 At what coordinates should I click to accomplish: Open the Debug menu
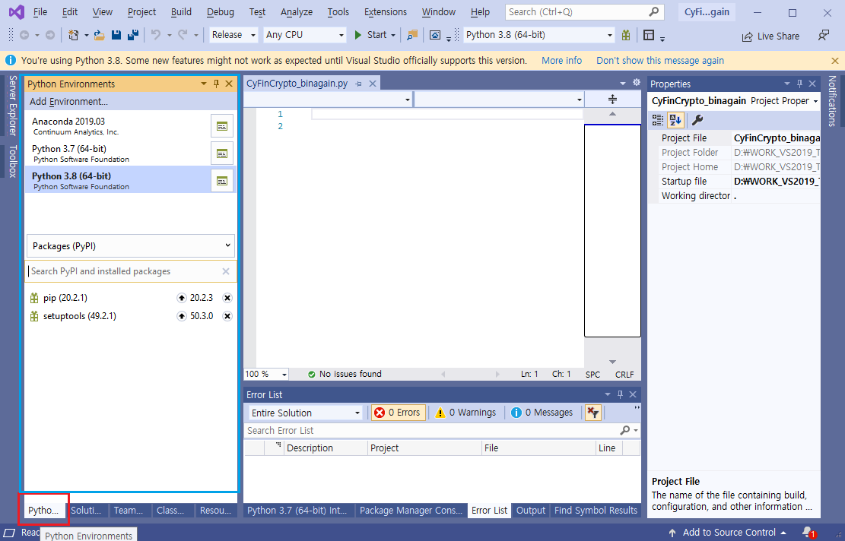point(221,12)
